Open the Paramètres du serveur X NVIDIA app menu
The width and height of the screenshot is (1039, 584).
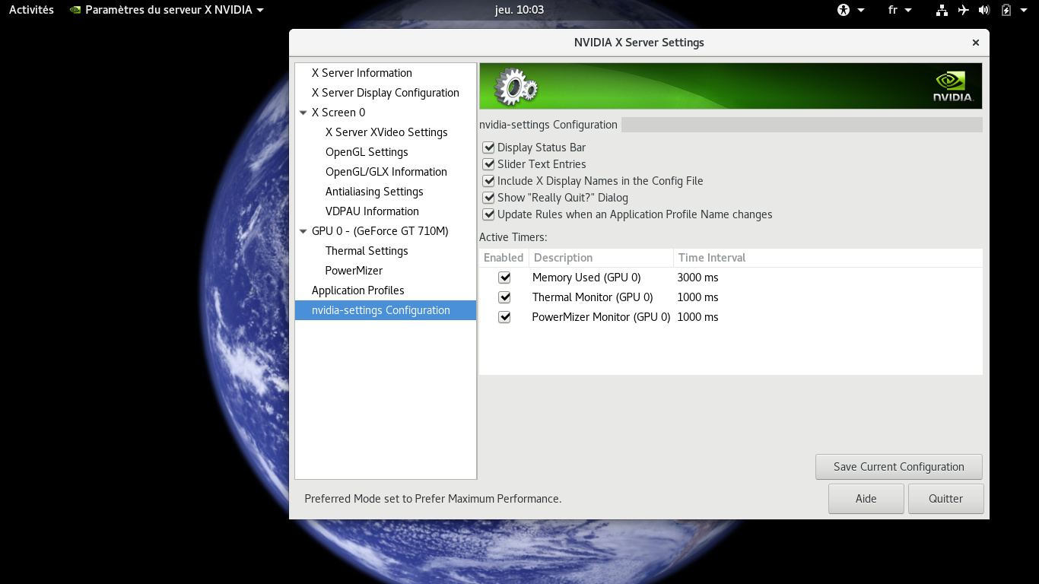tap(167, 10)
